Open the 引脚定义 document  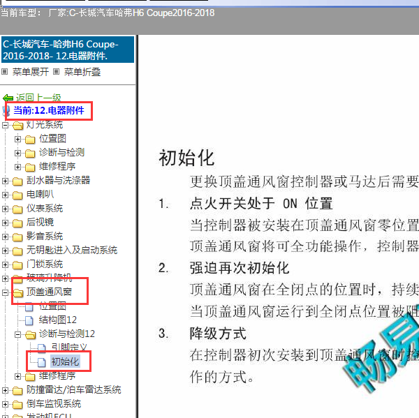(69, 348)
